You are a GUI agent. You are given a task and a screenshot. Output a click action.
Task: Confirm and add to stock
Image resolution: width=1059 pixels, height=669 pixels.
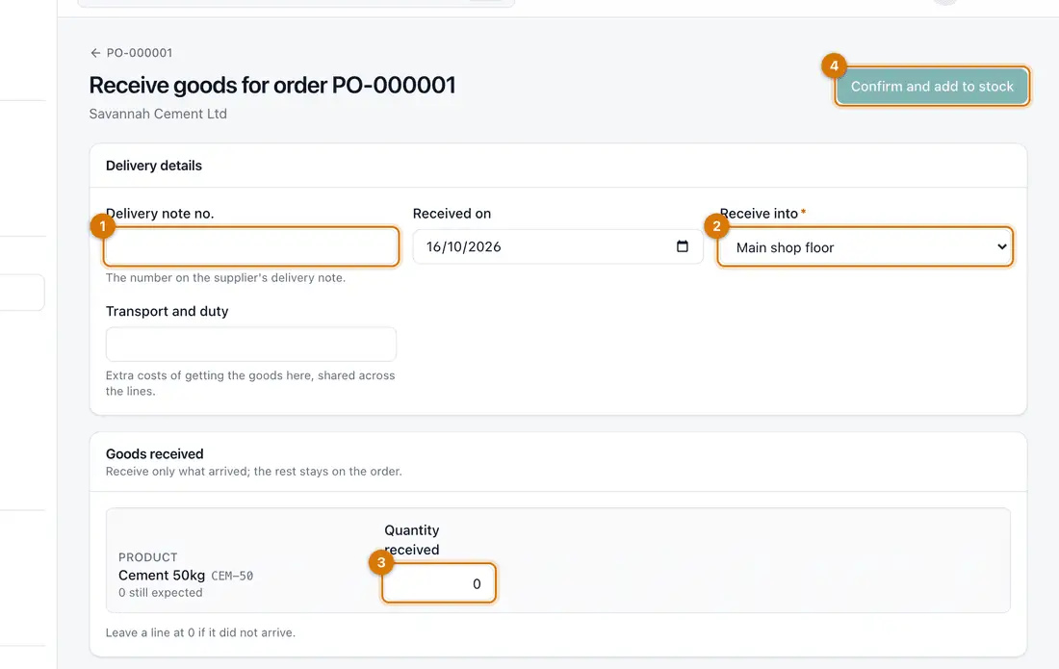coord(931,87)
